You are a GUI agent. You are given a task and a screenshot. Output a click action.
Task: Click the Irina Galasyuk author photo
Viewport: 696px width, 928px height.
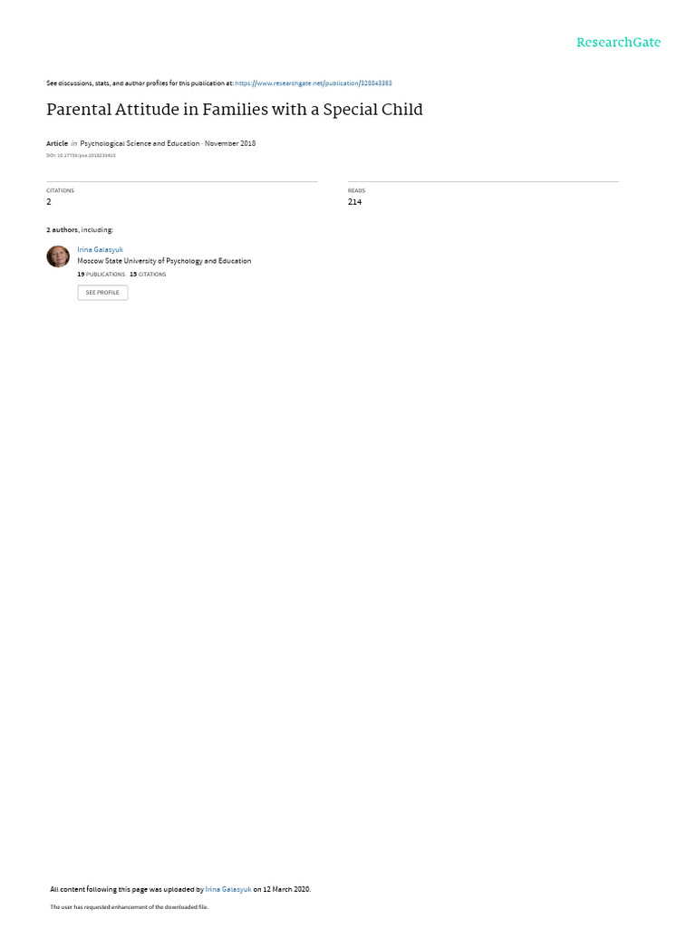[x=58, y=256]
